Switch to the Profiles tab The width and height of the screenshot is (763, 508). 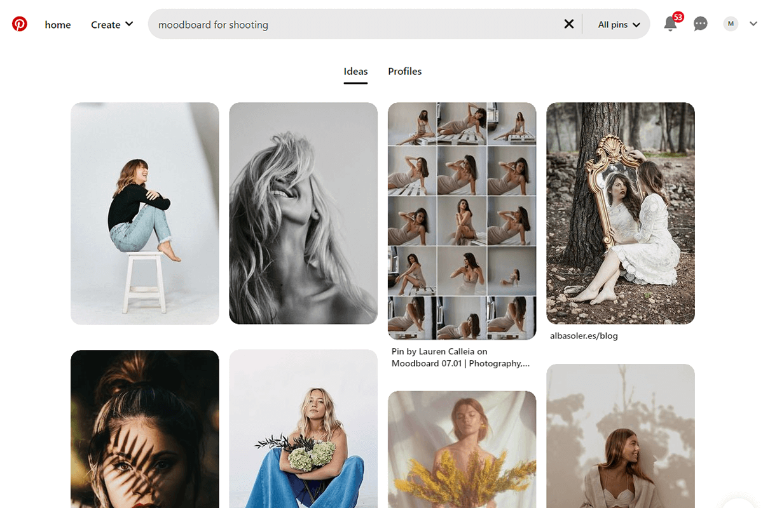[x=404, y=71]
